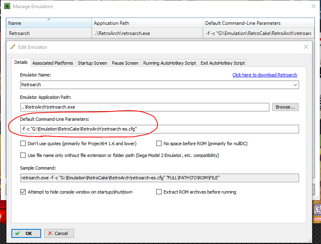
Task: Click the Manage Emulators window chip icon
Action: tap(7, 6)
